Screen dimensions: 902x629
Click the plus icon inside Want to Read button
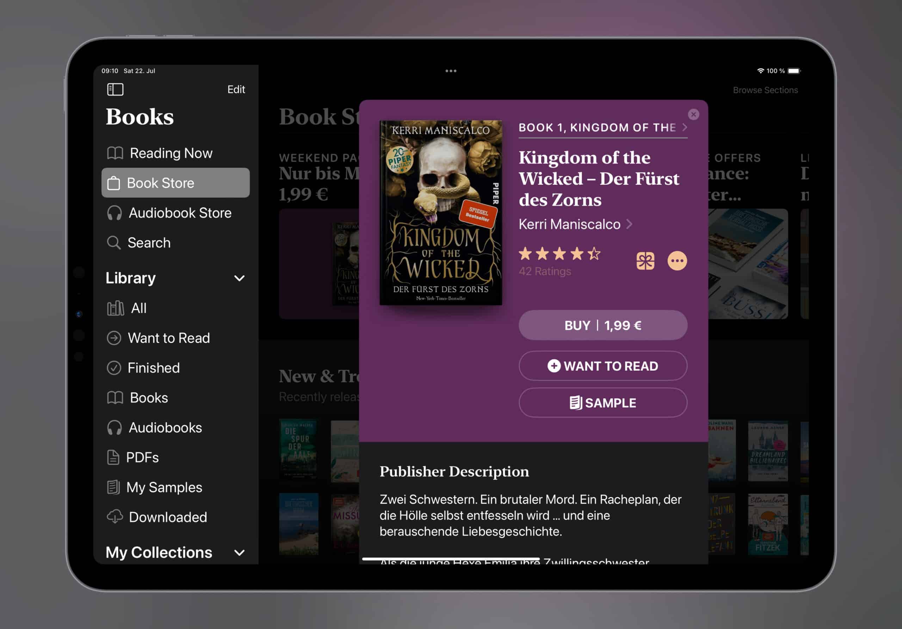[554, 366]
